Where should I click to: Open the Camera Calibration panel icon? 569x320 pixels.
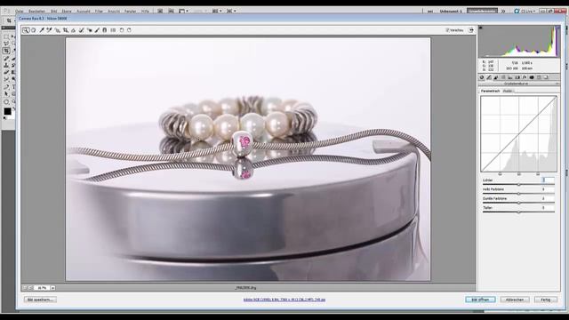pos(532,77)
